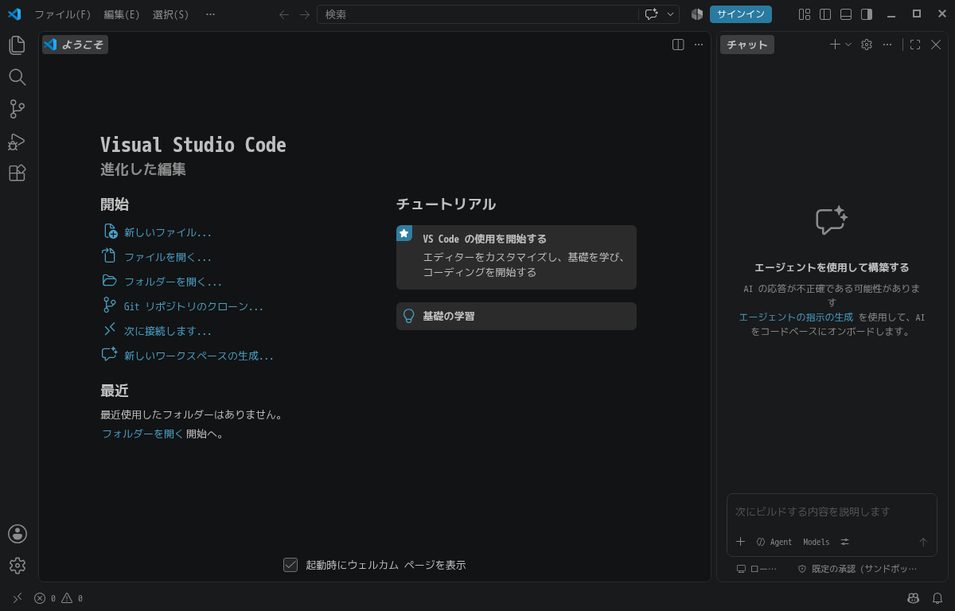Viewport: 955px width, 611px height.
Task: Click the フォルダーを開く link under 最近
Action: point(142,434)
